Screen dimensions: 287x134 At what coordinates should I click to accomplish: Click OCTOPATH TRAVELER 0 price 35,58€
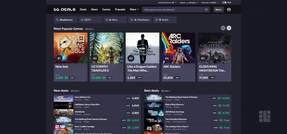(96, 78)
